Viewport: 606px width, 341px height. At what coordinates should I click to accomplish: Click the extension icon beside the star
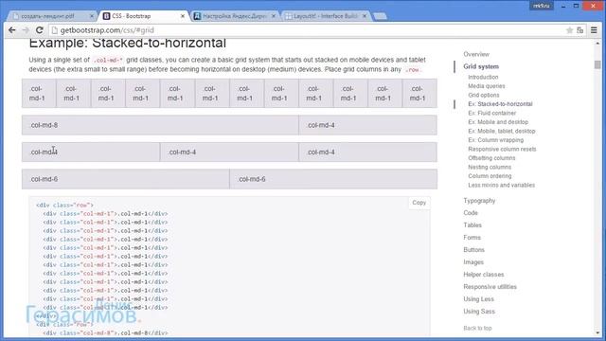[580, 30]
